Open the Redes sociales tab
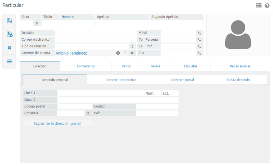Viewport: 273px width, 166px height. pos(240,66)
